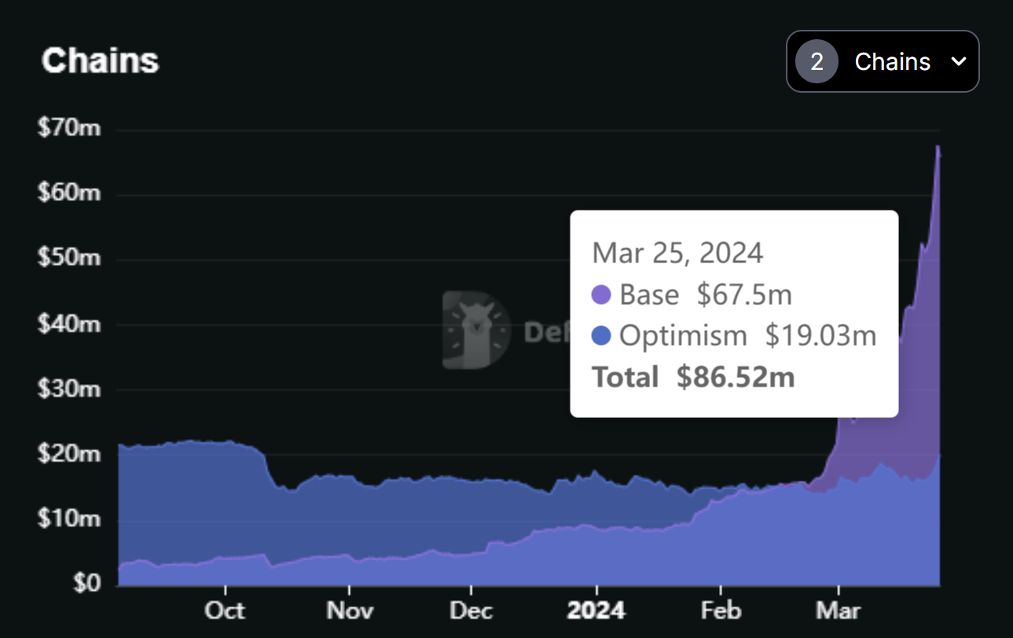The width and height of the screenshot is (1013, 638).
Task: Click the gray circular badge showing 2
Action: [x=817, y=62]
